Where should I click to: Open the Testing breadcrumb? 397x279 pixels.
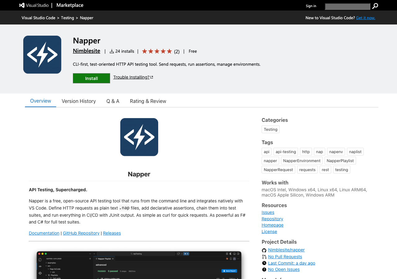pos(68,18)
